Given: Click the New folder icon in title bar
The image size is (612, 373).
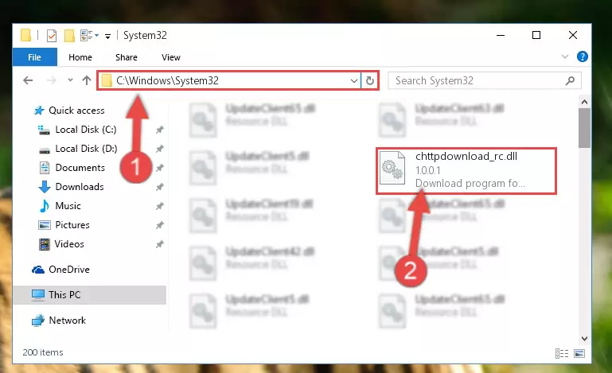Looking at the screenshot, I should tap(69, 36).
